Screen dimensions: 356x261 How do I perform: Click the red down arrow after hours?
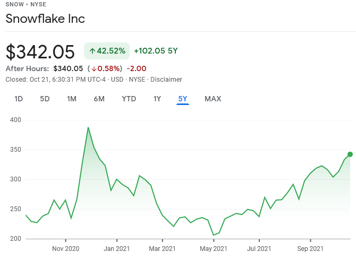(94, 69)
